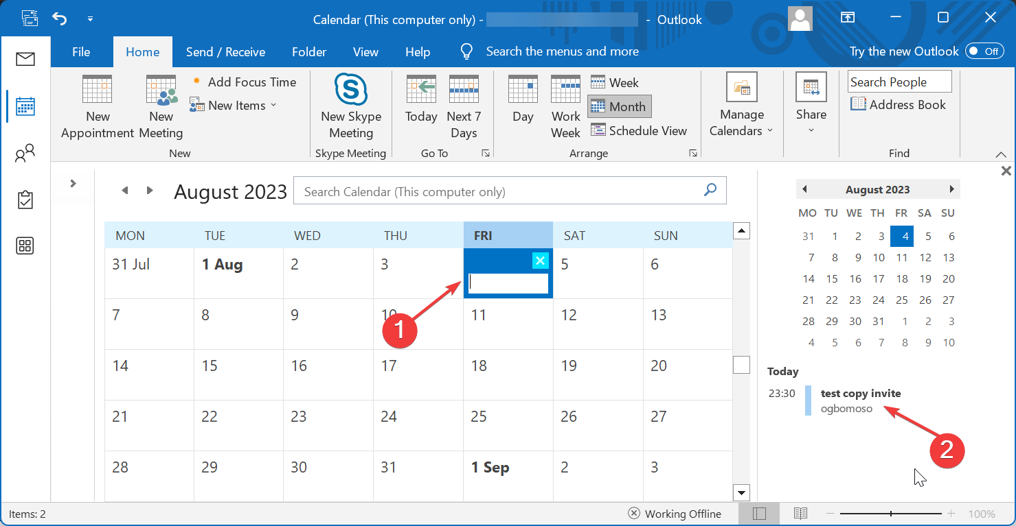1016x526 pixels.
Task: Add Focus Time to calendar
Action: [244, 82]
